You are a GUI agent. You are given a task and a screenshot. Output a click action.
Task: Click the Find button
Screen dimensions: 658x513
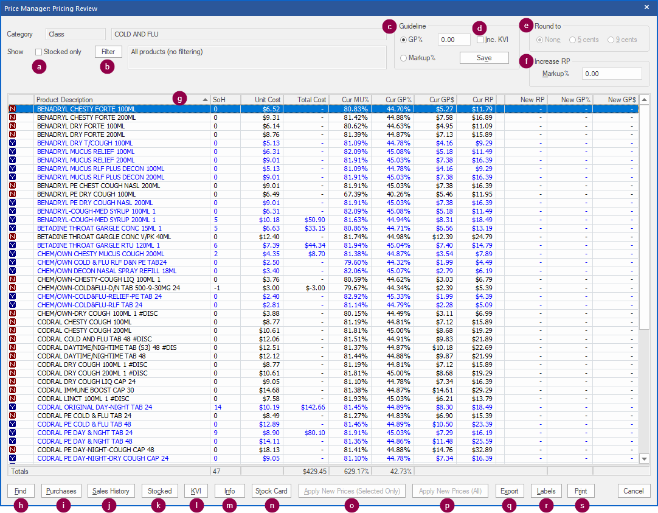pyautogui.click(x=21, y=490)
